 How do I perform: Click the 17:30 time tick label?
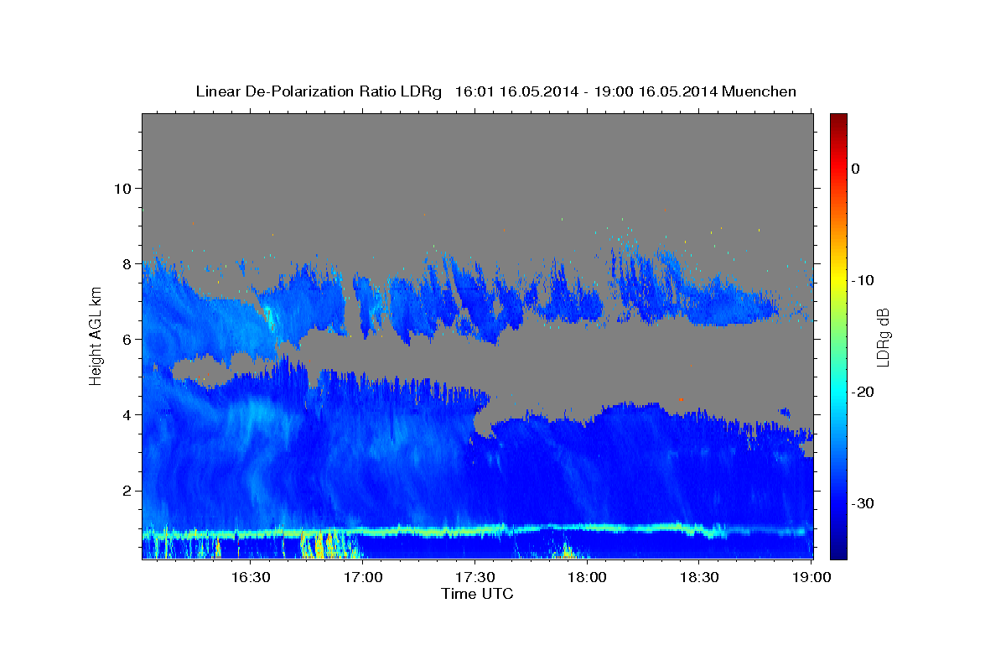[x=475, y=578]
